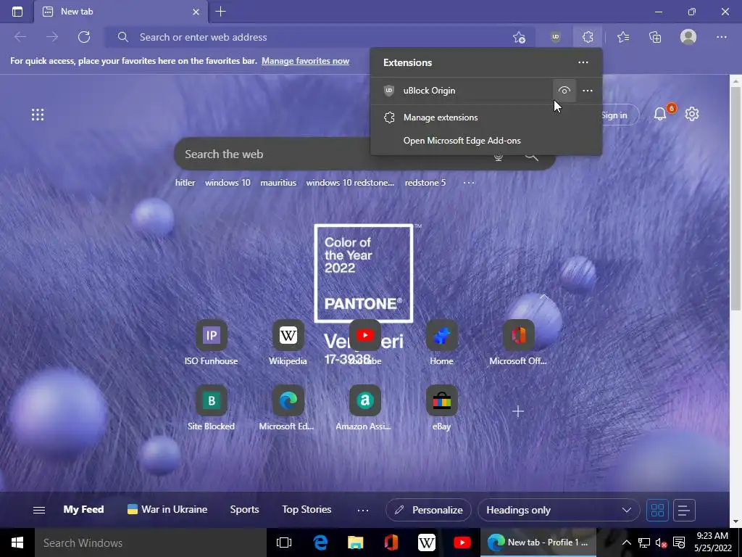The width and height of the screenshot is (742, 557).
Task: Open the app launcher grid icon
Action: (x=38, y=115)
